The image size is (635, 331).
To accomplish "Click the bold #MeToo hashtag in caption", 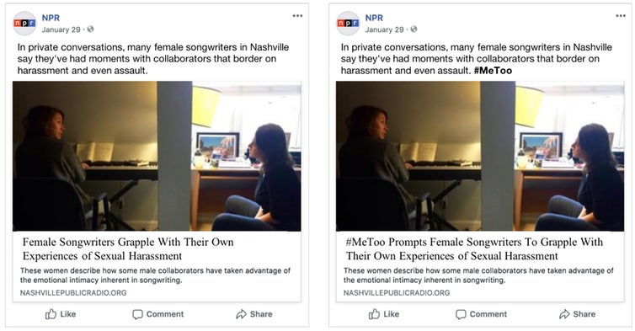I will coord(493,71).
